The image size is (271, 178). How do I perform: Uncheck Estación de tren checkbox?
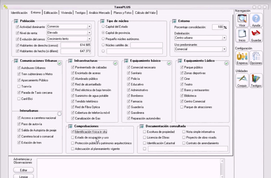(x=19, y=143)
